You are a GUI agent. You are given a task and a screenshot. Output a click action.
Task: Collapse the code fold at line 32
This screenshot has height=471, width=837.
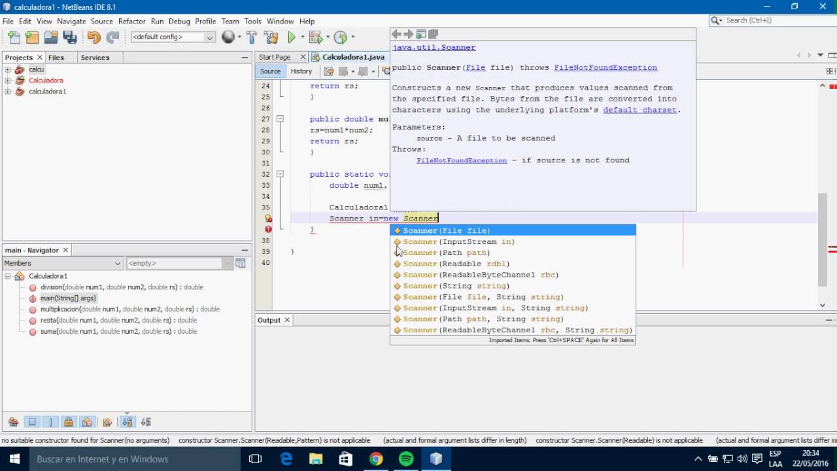[x=280, y=174]
